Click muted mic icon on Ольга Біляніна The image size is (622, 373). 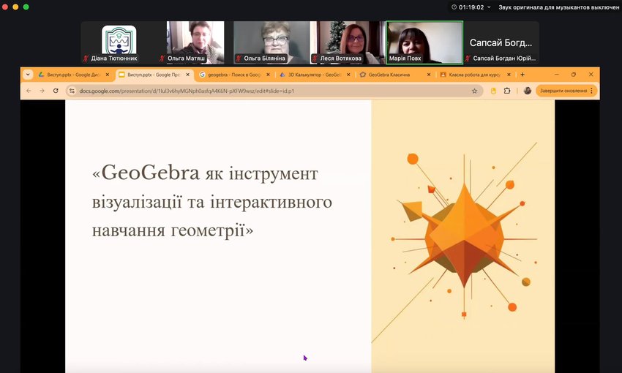click(238, 59)
